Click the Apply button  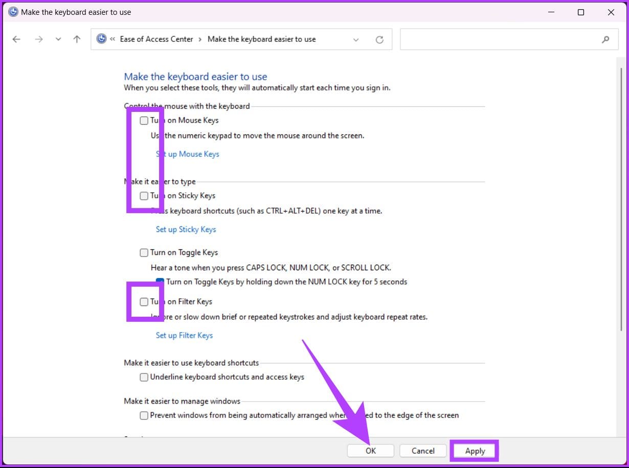click(475, 451)
